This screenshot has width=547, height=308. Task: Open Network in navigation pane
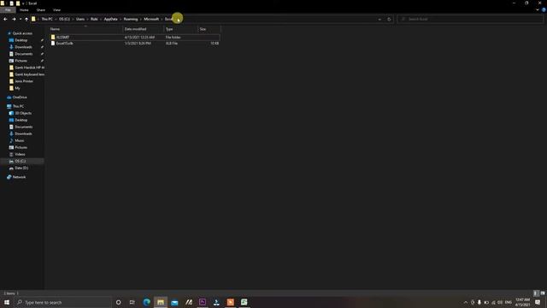pos(19,177)
